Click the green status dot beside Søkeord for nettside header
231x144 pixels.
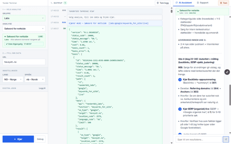178,11
